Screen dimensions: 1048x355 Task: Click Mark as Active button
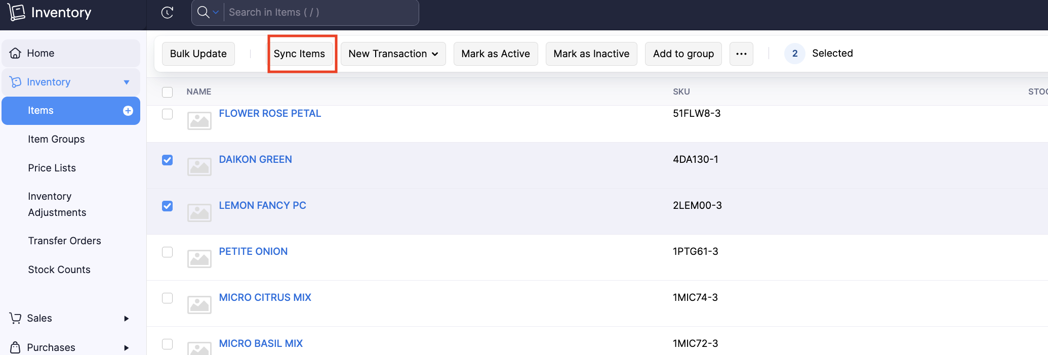(x=496, y=54)
